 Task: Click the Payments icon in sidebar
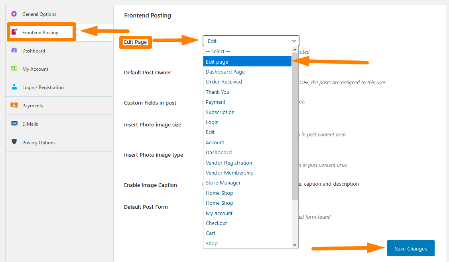click(x=14, y=105)
